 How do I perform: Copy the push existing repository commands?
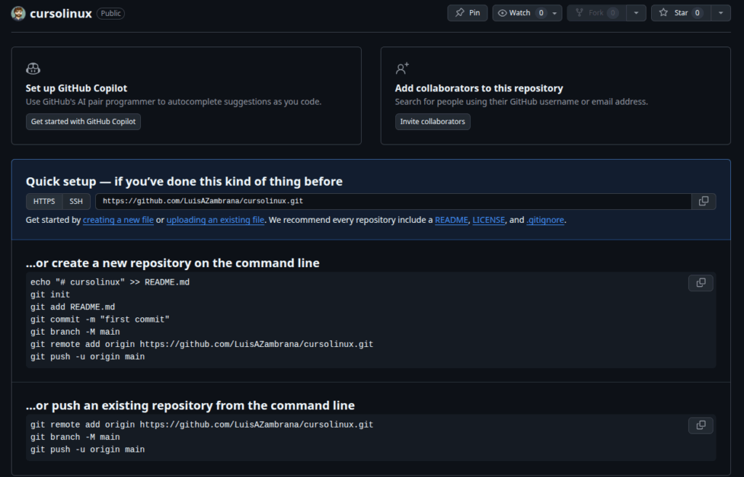700,425
